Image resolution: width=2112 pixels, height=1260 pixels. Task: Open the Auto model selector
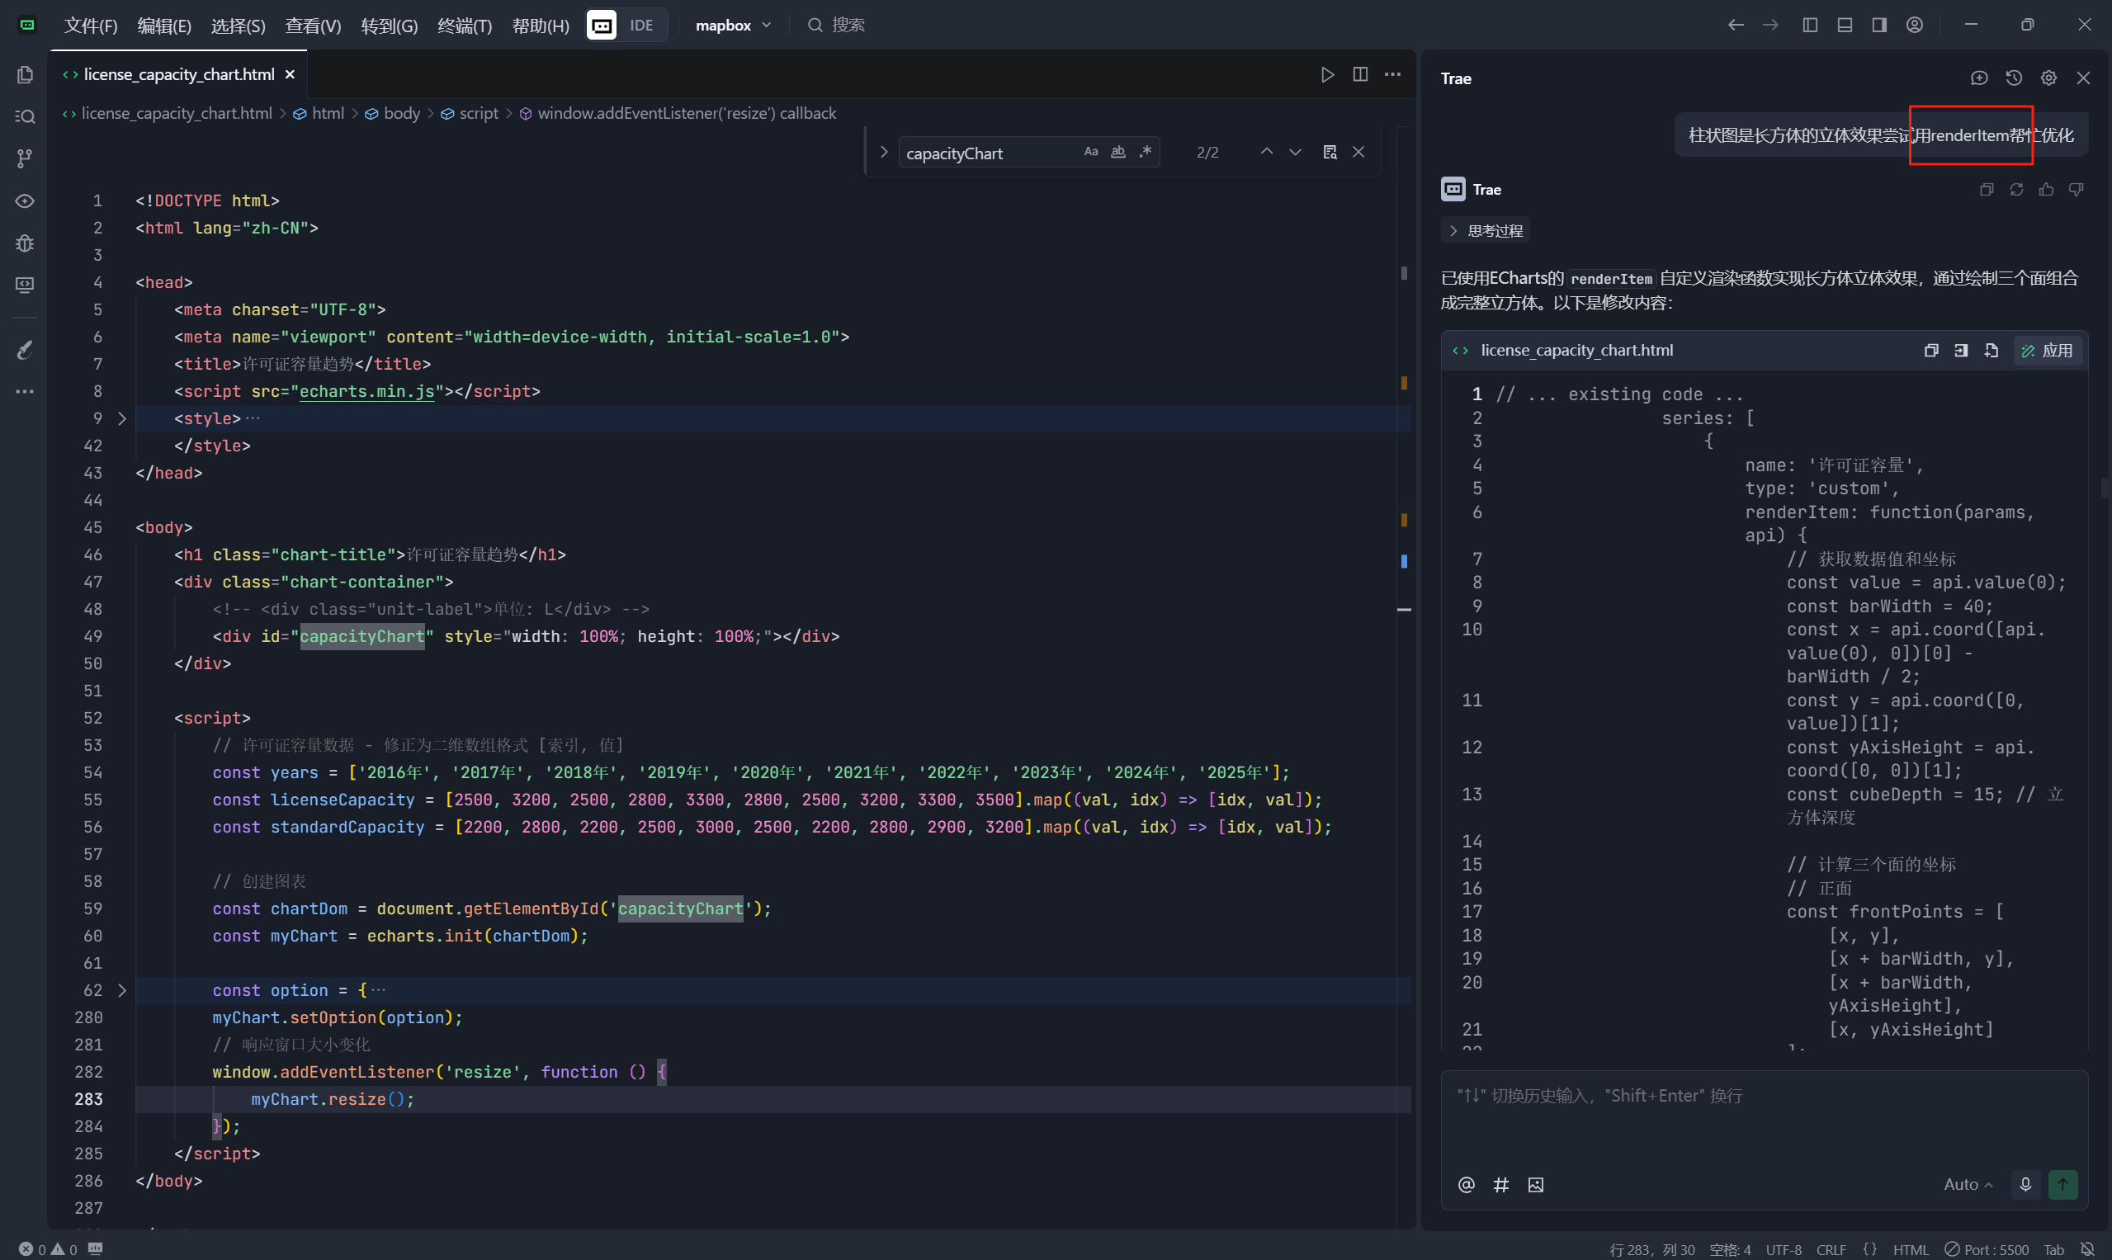click(x=1968, y=1184)
